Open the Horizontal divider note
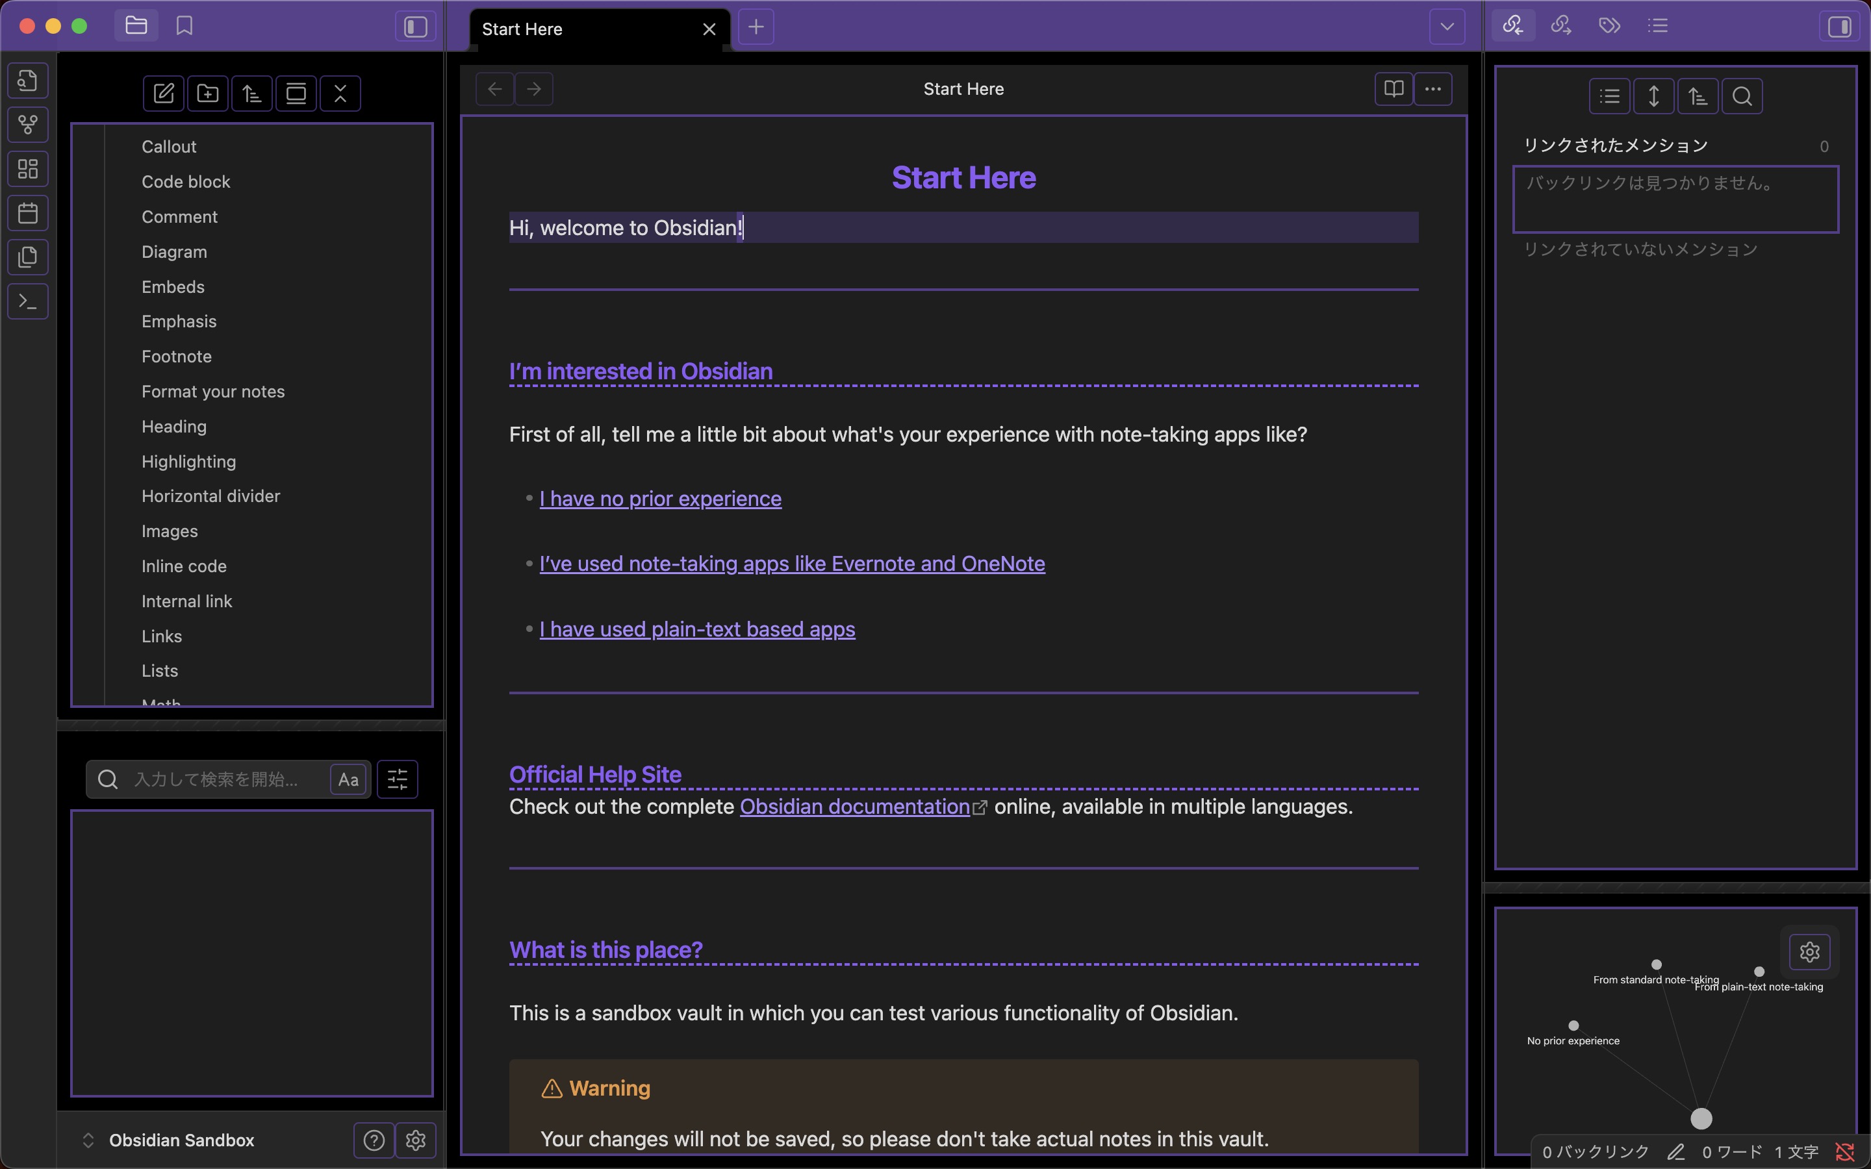The width and height of the screenshot is (1871, 1169). 210,496
